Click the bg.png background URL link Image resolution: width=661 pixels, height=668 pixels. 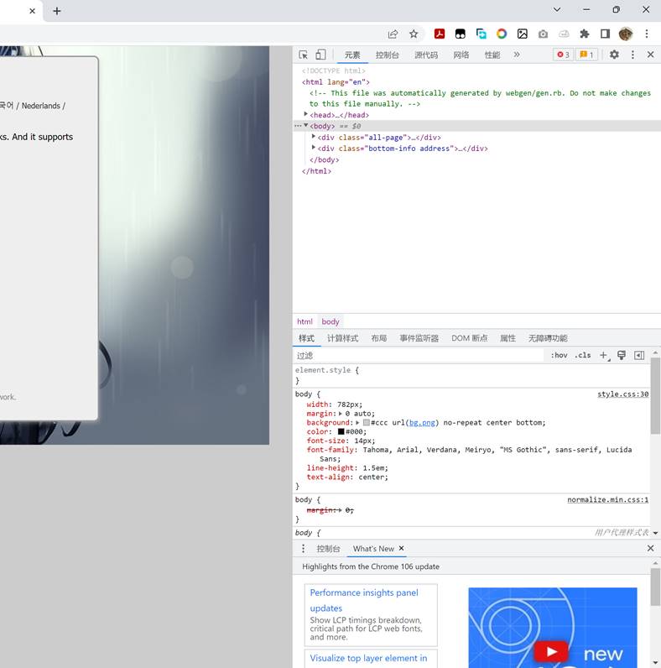point(422,423)
